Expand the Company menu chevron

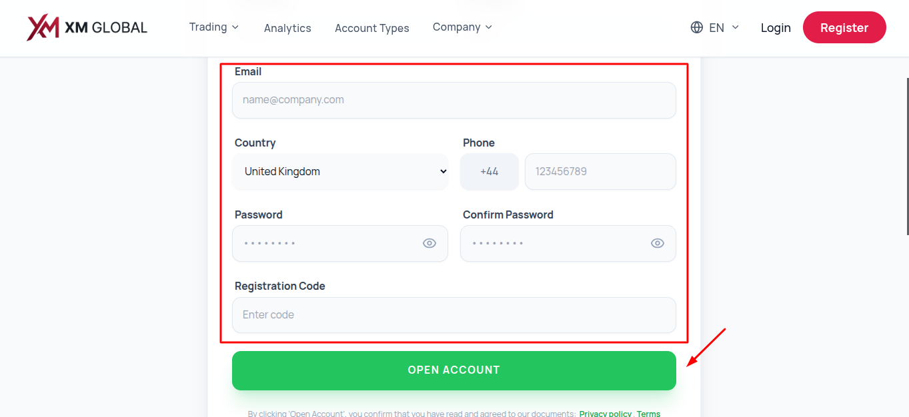click(488, 27)
